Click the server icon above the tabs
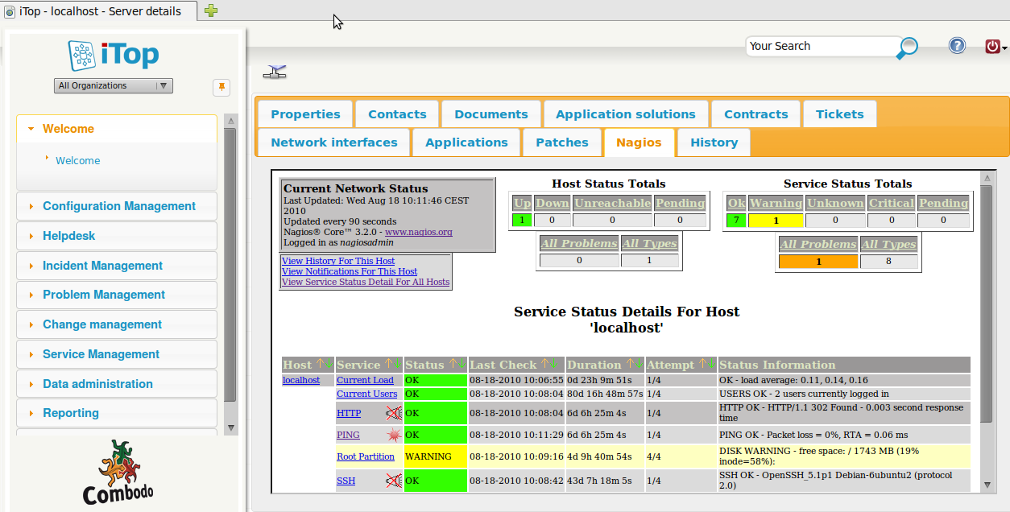Viewport: 1010px width, 512px height. [275, 72]
